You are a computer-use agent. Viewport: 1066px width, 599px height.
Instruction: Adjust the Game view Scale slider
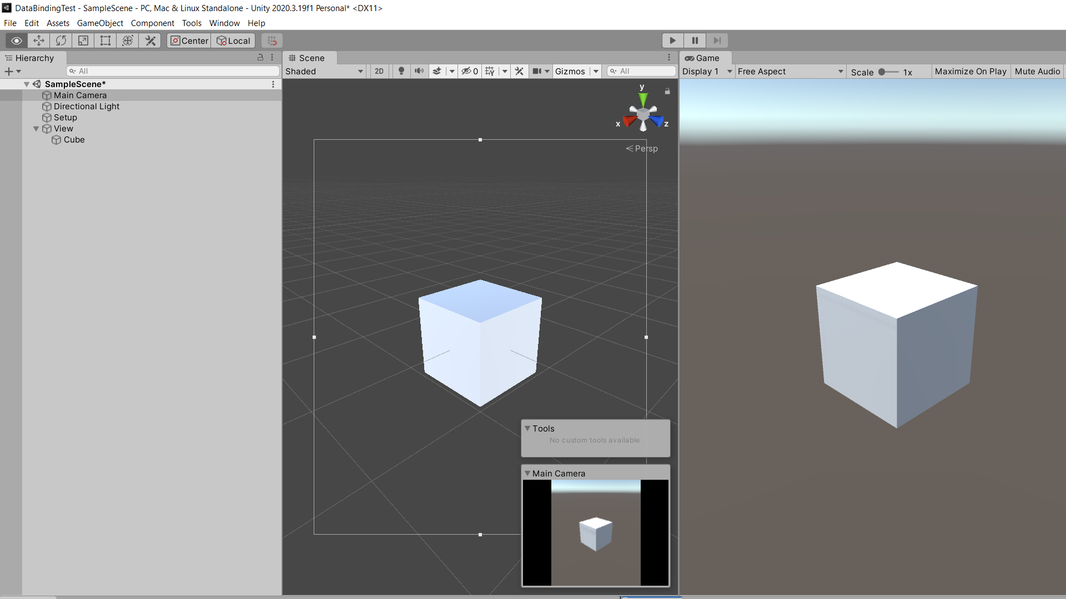click(888, 72)
